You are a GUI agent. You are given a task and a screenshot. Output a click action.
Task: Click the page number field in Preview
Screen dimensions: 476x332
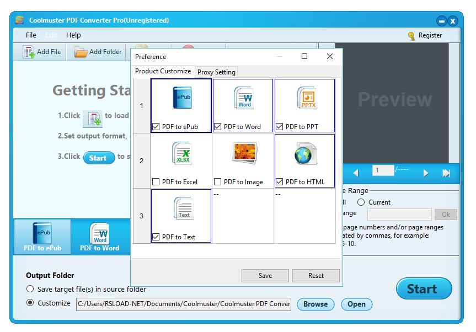[383, 170]
